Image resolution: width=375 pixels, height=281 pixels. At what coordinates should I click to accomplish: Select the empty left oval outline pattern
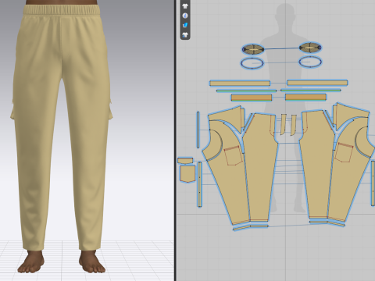[x=252, y=63]
